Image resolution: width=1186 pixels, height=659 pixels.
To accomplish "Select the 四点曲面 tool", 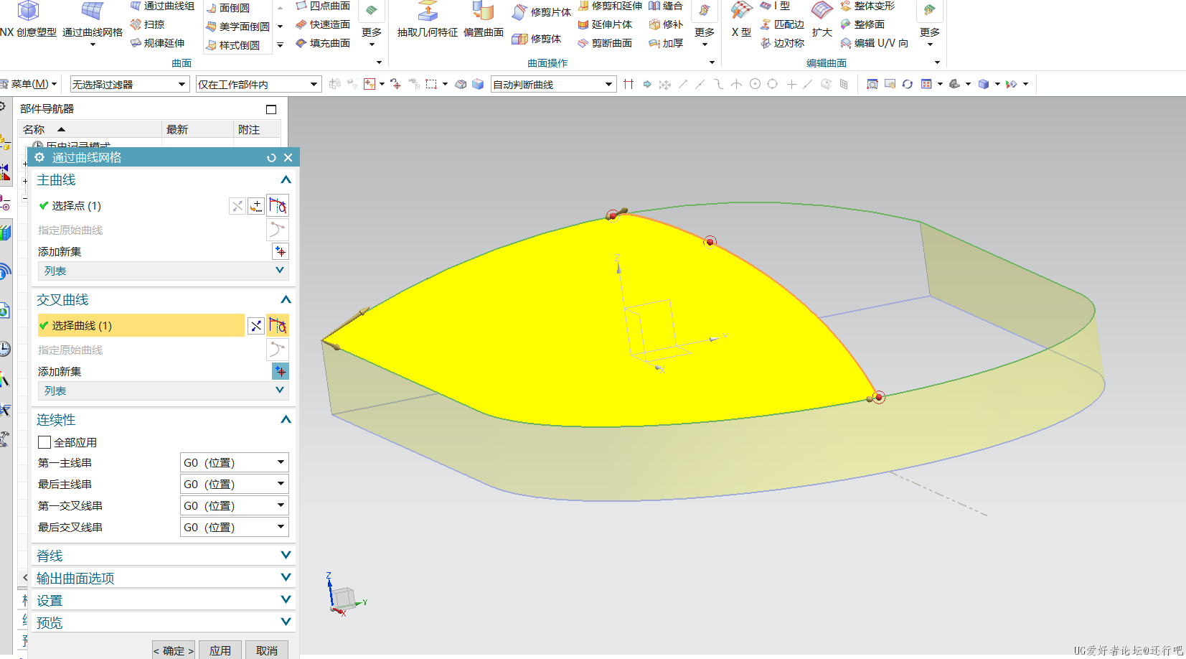I will point(323,6).
